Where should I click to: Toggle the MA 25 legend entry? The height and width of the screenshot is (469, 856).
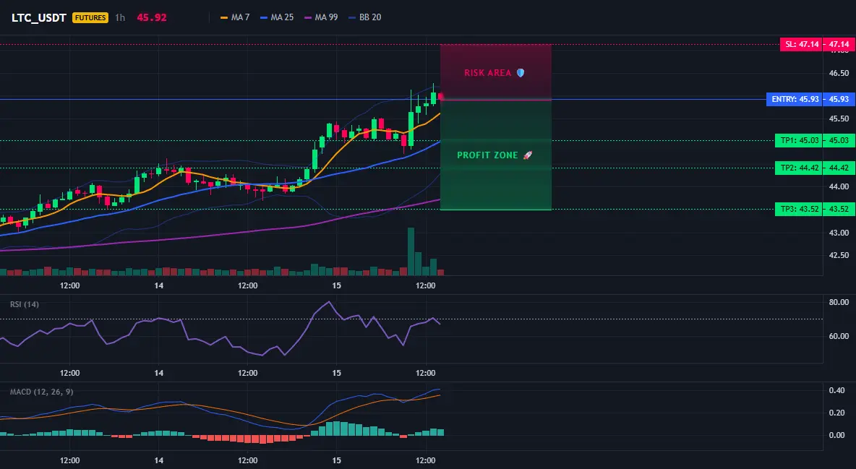[x=277, y=17]
